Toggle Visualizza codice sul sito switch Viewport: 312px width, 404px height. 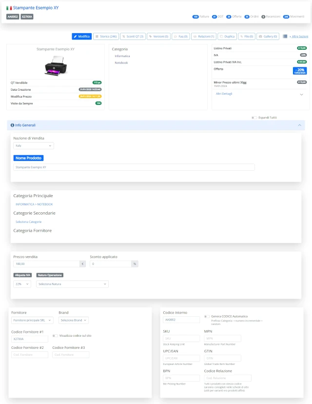[55, 336]
